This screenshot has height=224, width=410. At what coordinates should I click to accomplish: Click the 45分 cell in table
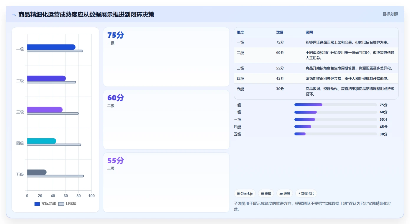pos(280,79)
